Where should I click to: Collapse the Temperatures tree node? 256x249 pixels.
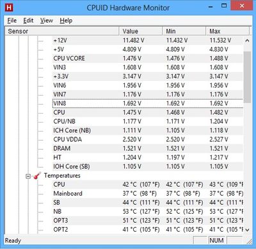(28, 176)
